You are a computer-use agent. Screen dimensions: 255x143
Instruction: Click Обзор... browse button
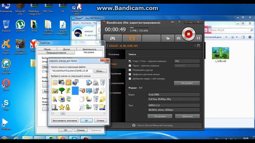point(100,71)
